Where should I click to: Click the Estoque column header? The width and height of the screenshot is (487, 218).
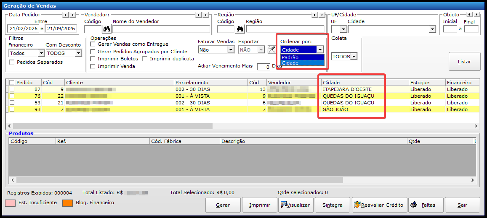point(426,83)
